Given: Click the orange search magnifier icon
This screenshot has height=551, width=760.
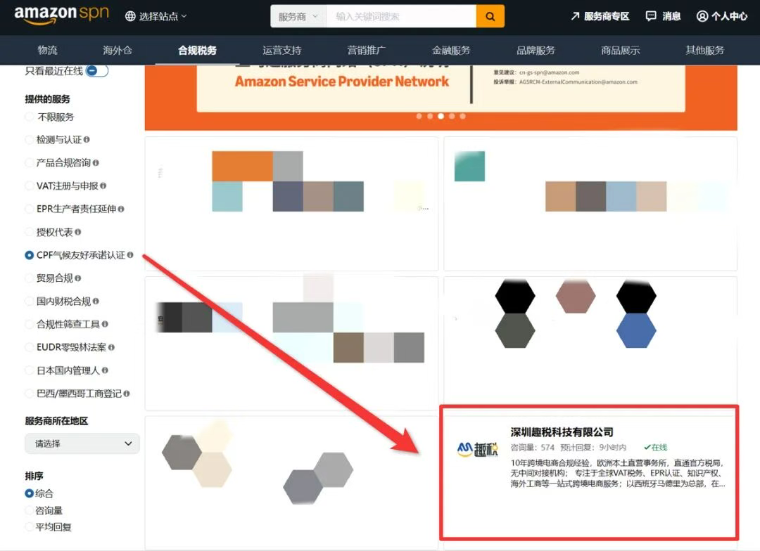Looking at the screenshot, I should (490, 15).
